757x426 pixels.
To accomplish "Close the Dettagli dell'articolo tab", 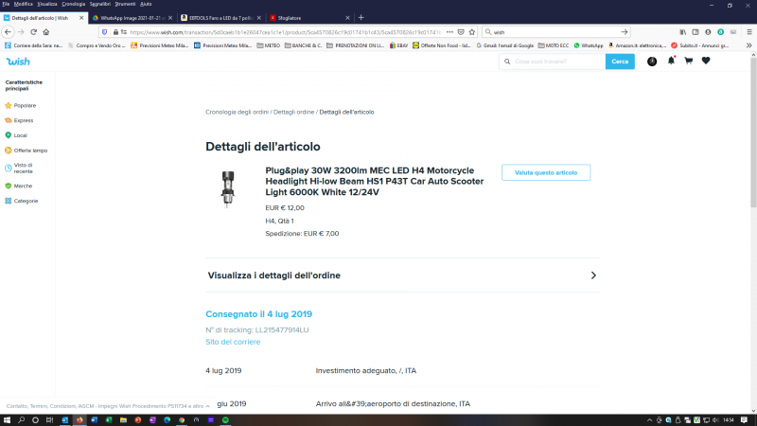I will (81, 18).
